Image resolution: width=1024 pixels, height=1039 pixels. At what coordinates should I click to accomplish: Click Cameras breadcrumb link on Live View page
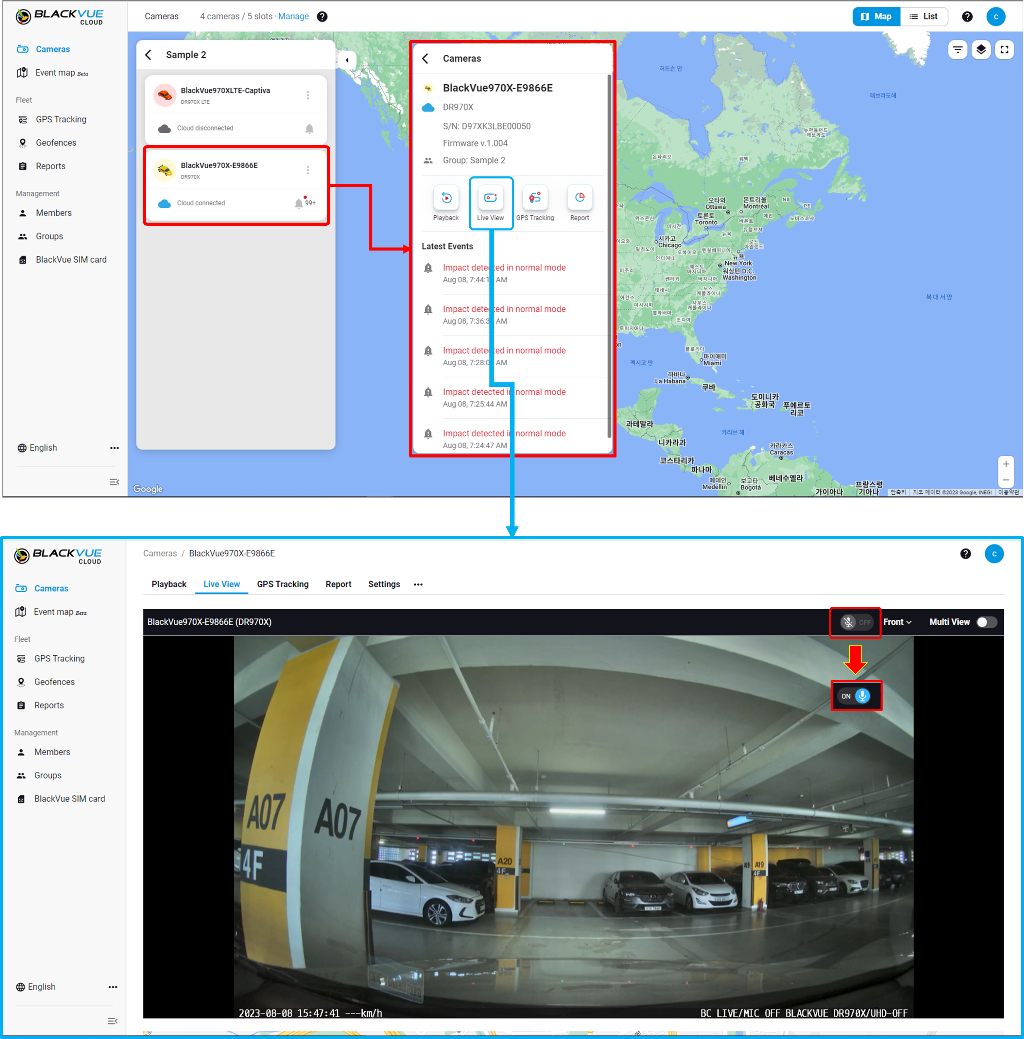click(x=160, y=553)
